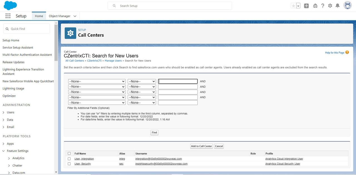Focus the Quick Find box

tap(27, 29)
